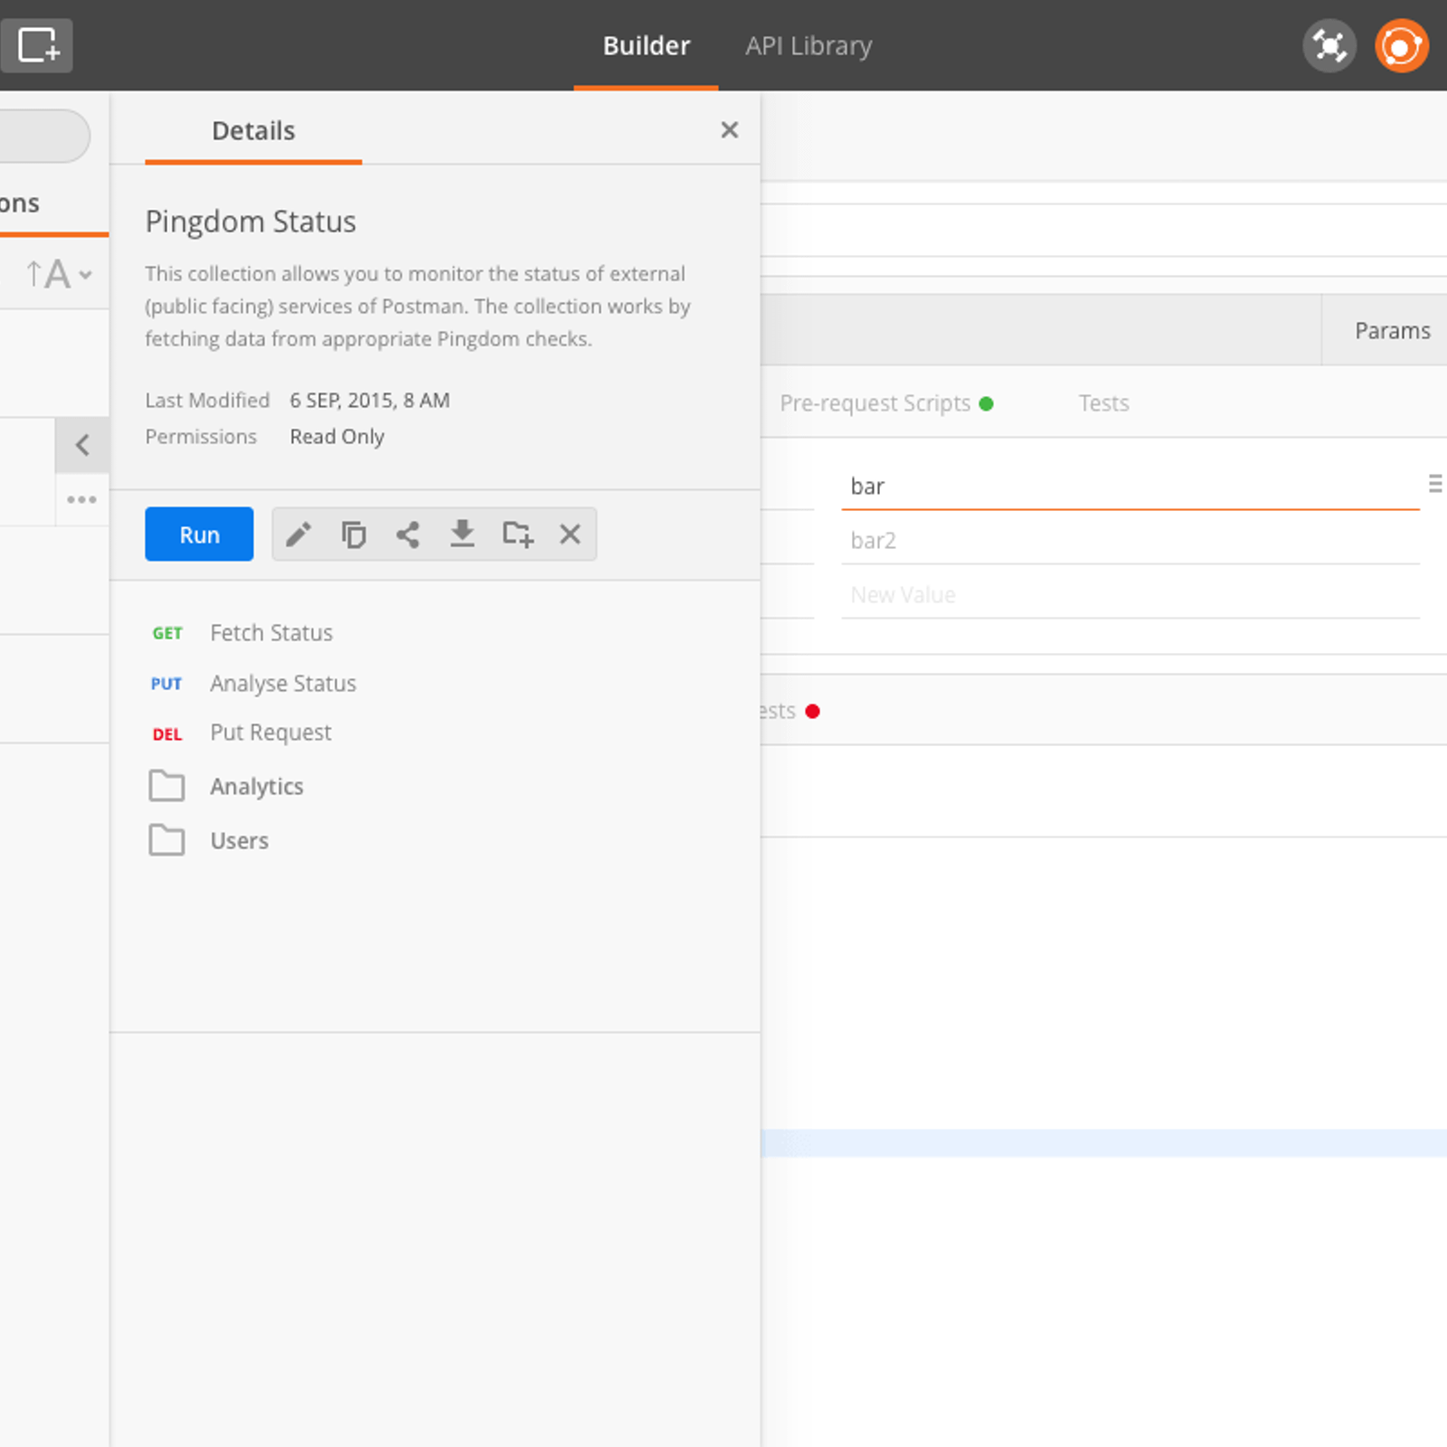Click the Users folder icon
Image resolution: width=1447 pixels, height=1447 pixels.
[x=166, y=840]
